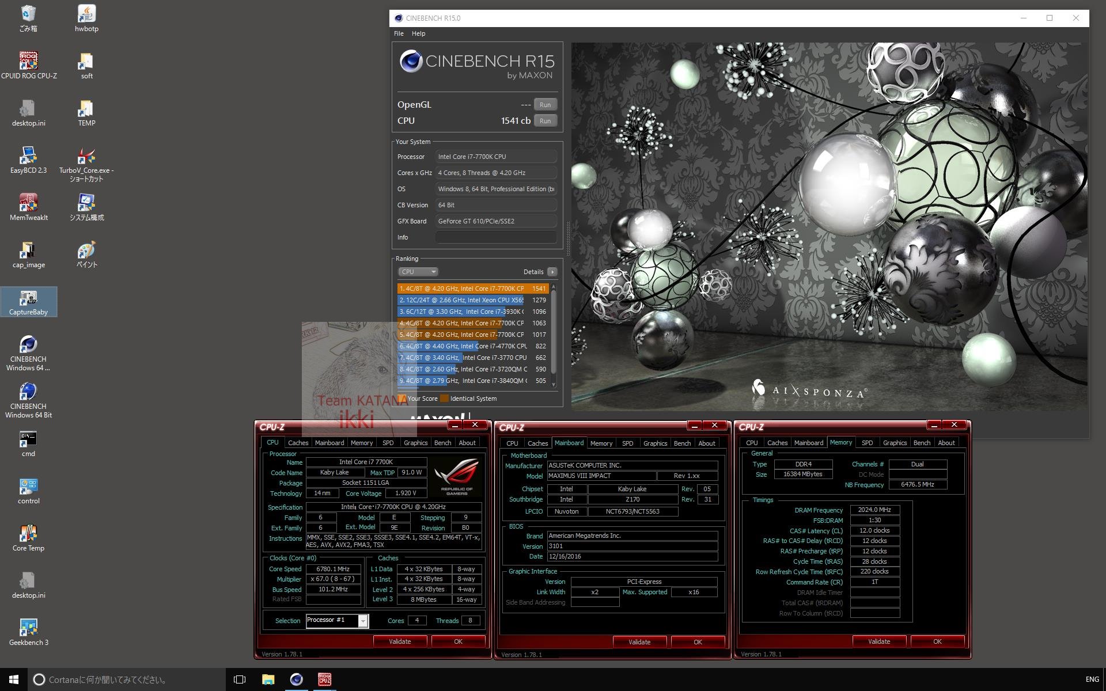1106x691 pixels.
Task: Launch EasyBCD 2.3 shortcut
Action: tap(28, 160)
